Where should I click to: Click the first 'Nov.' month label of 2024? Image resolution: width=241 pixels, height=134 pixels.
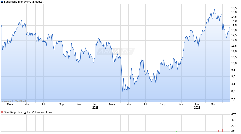pos(79,104)
